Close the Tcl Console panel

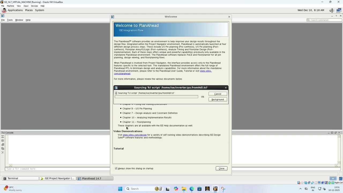(x=339, y=133)
